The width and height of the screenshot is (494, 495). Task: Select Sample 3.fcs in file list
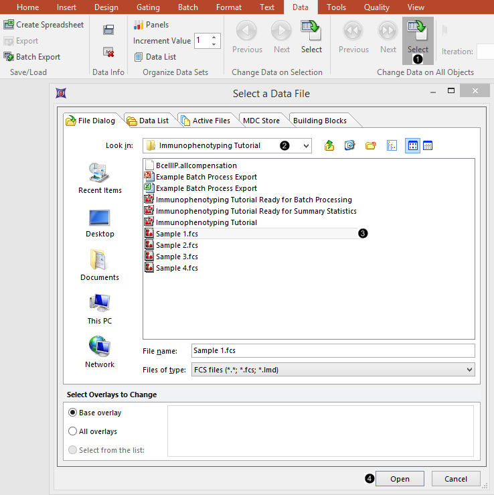pyautogui.click(x=177, y=257)
